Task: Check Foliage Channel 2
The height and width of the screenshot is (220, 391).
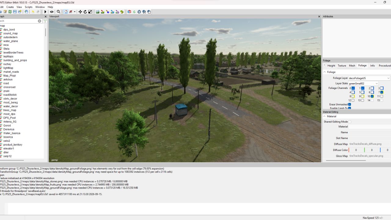Action: click(372, 88)
